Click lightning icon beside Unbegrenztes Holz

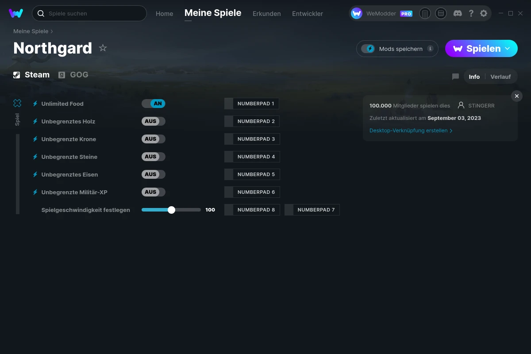[35, 121]
